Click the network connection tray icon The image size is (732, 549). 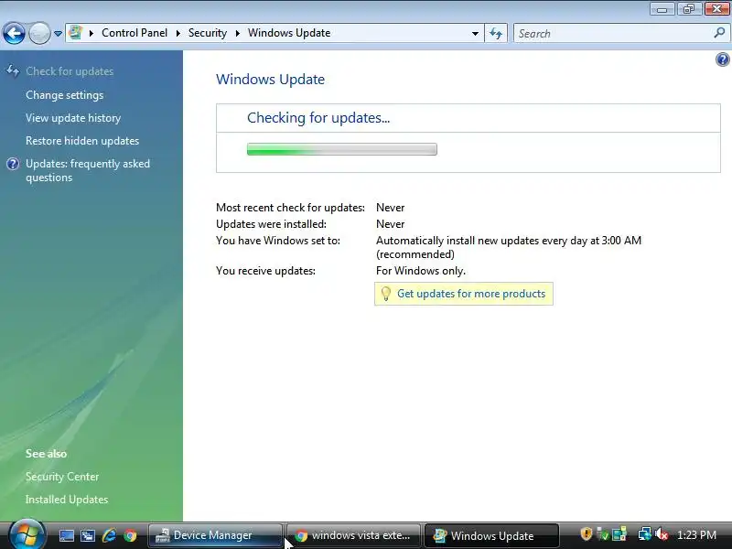point(645,534)
